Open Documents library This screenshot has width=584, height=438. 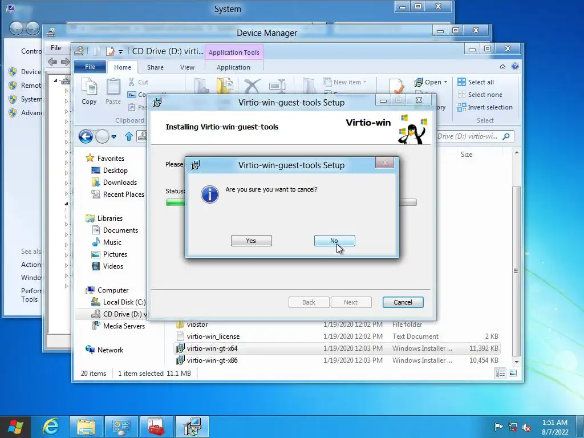coord(120,230)
